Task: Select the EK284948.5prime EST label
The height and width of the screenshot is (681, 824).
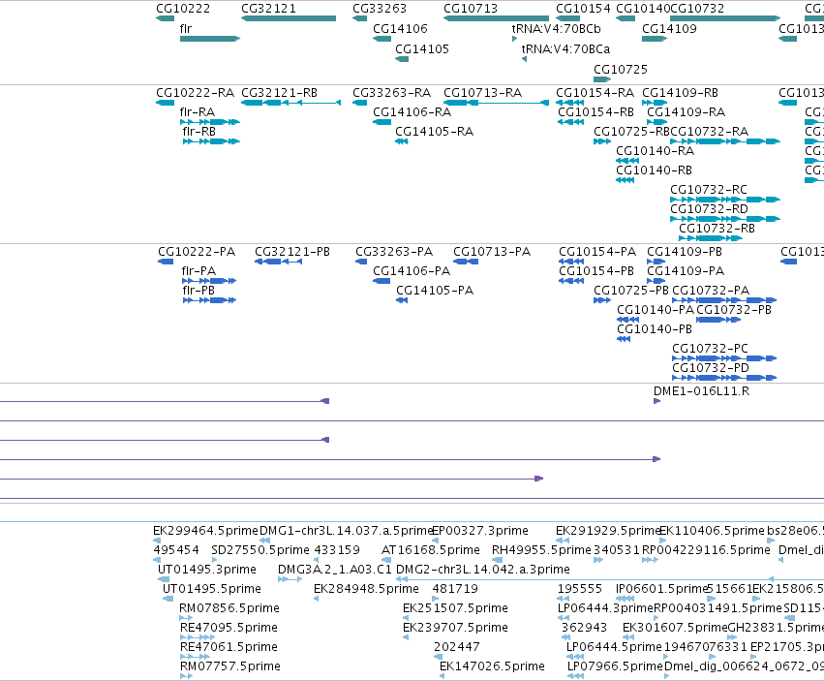Action: pyautogui.click(x=366, y=589)
